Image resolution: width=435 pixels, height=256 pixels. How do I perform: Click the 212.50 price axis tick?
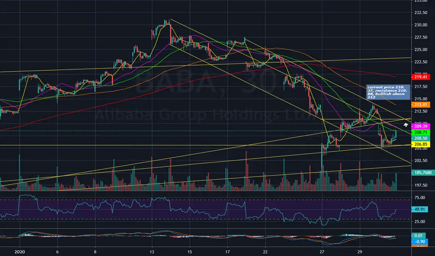(421, 111)
